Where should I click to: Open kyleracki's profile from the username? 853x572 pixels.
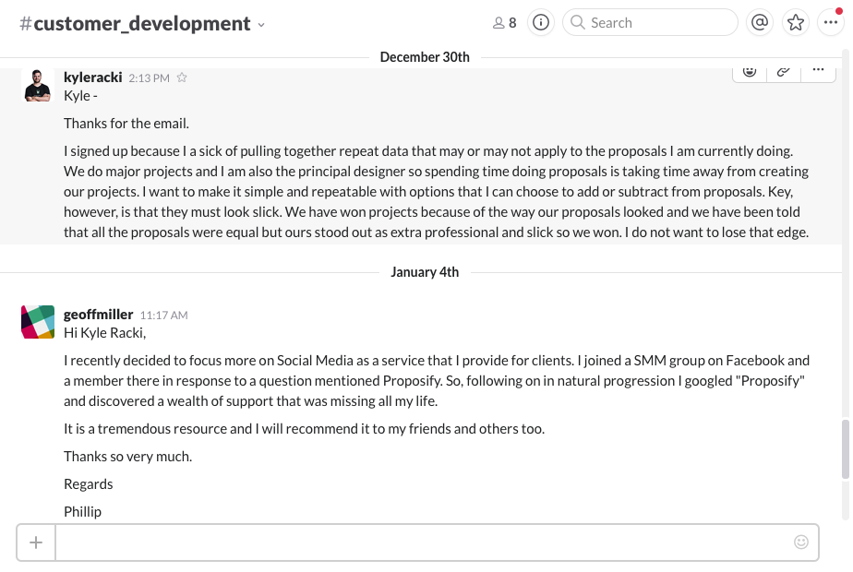(93, 77)
